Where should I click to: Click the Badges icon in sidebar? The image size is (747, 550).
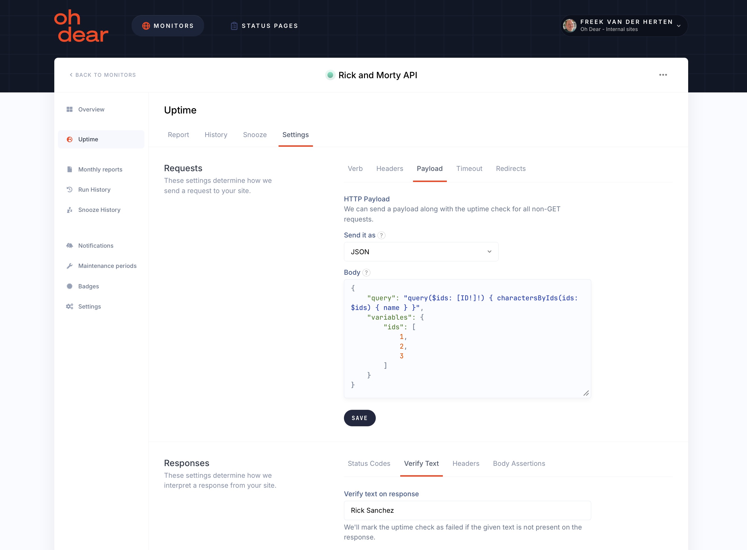click(70, 286)
